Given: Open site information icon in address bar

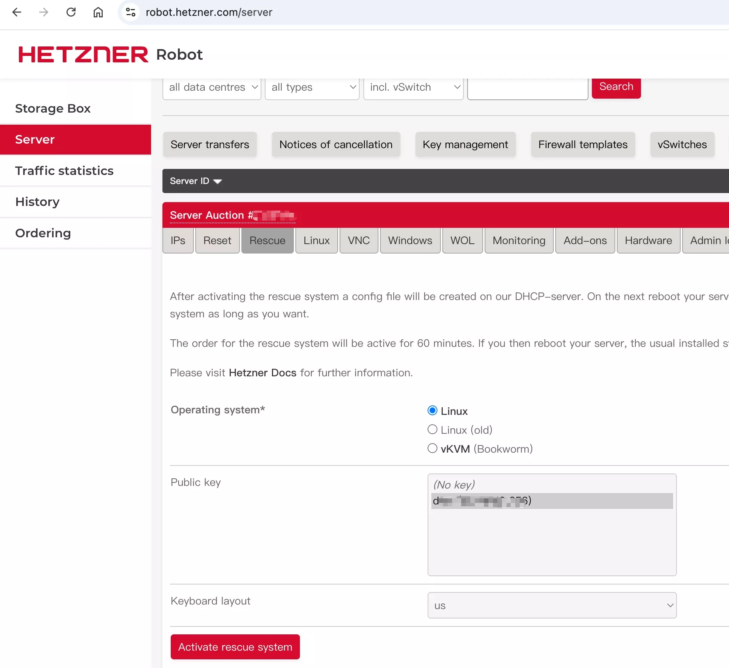Looking at the screenshot, I should (x=131, y=12).
